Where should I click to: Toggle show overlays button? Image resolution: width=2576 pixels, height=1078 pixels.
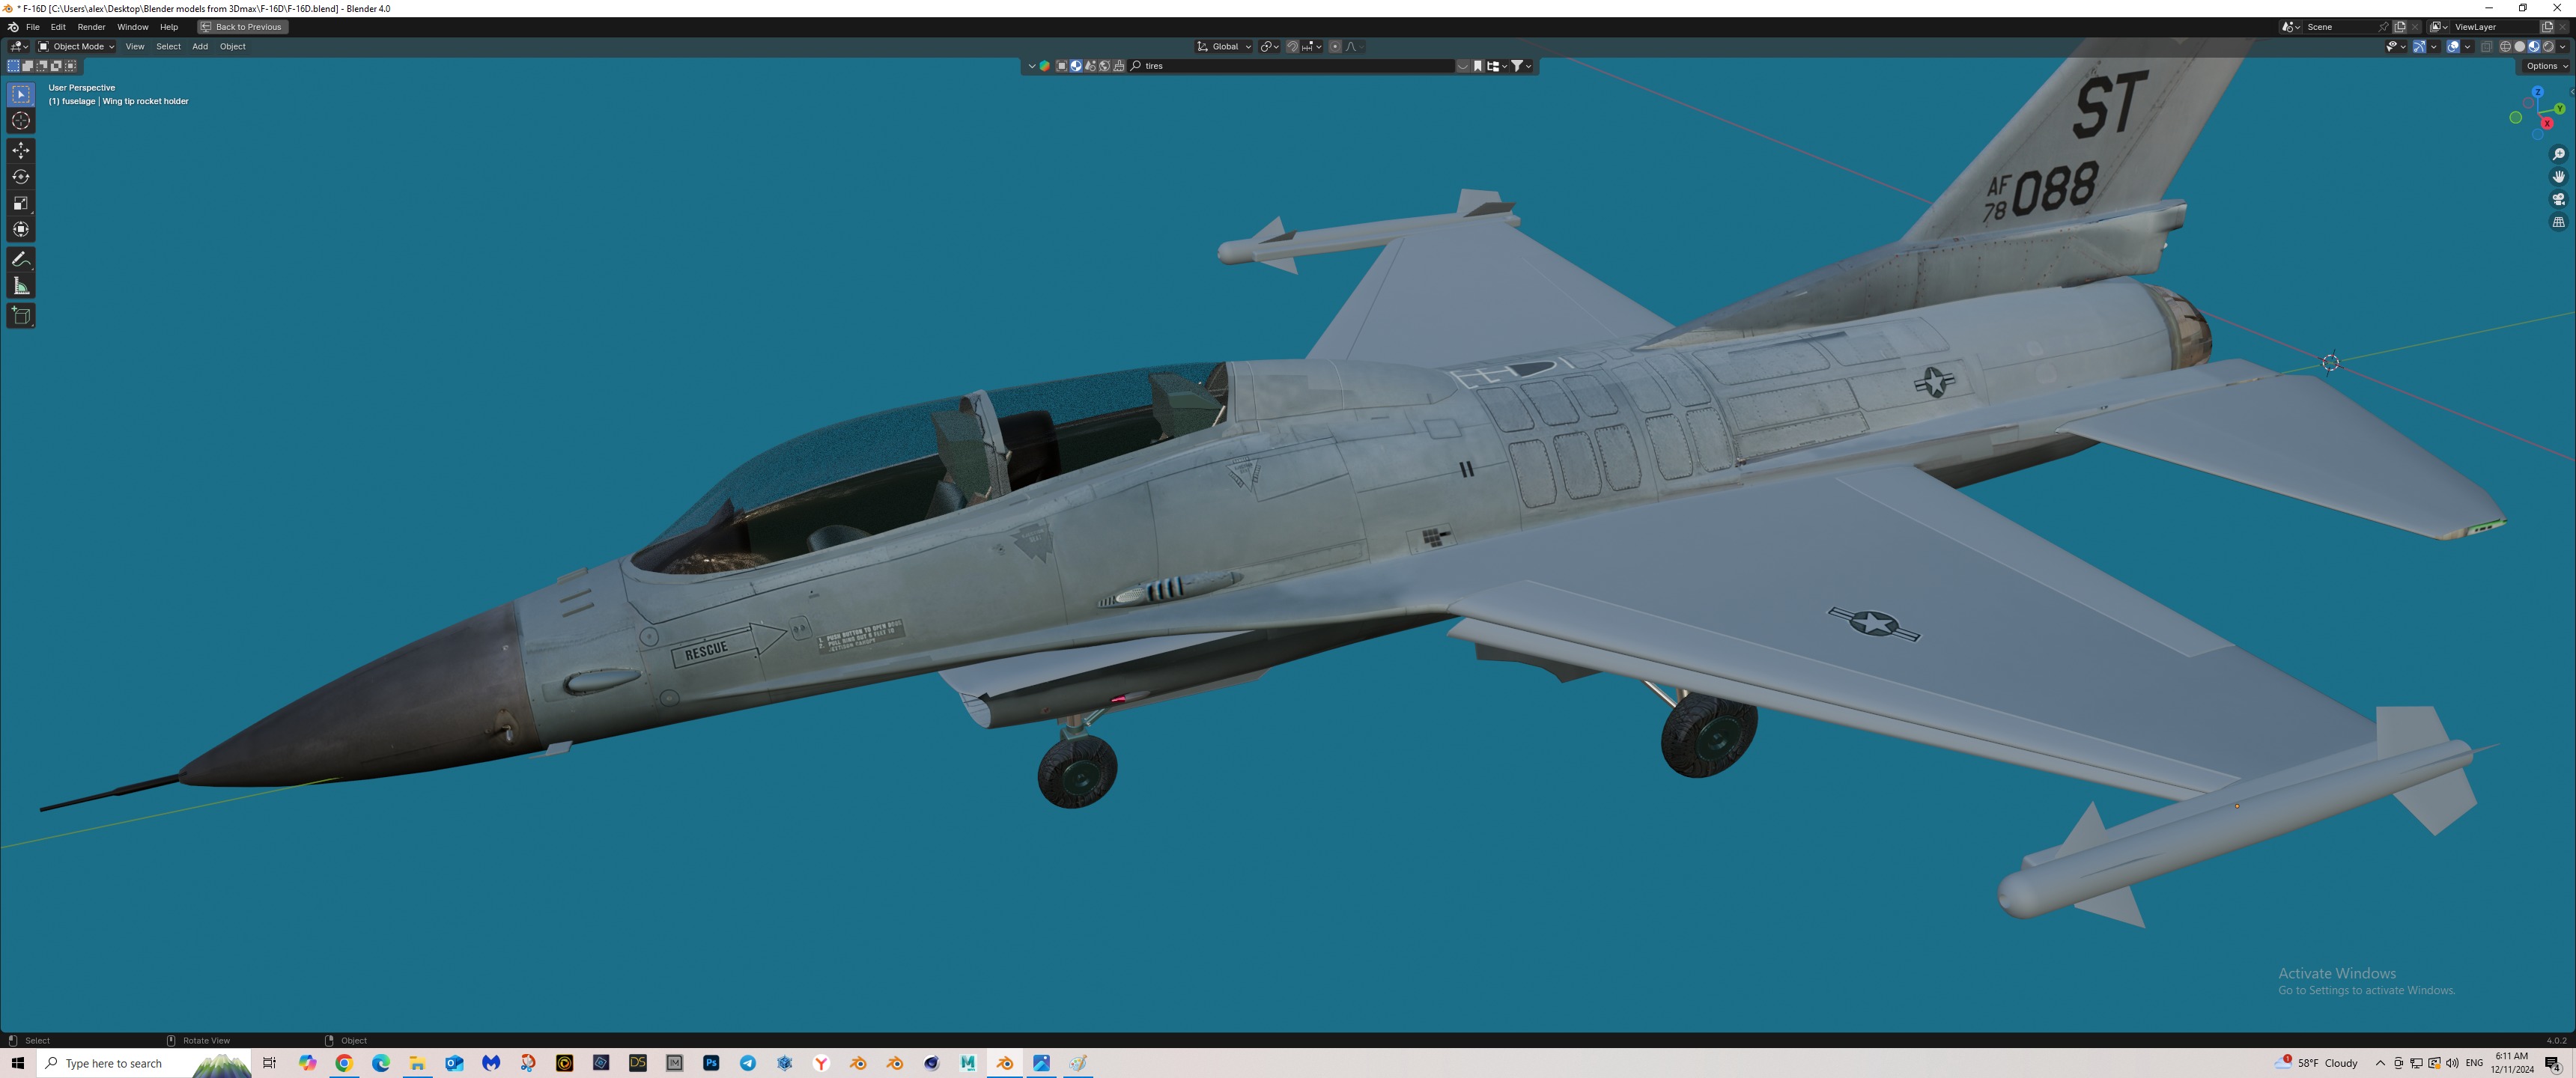(x=2453, y=47)
